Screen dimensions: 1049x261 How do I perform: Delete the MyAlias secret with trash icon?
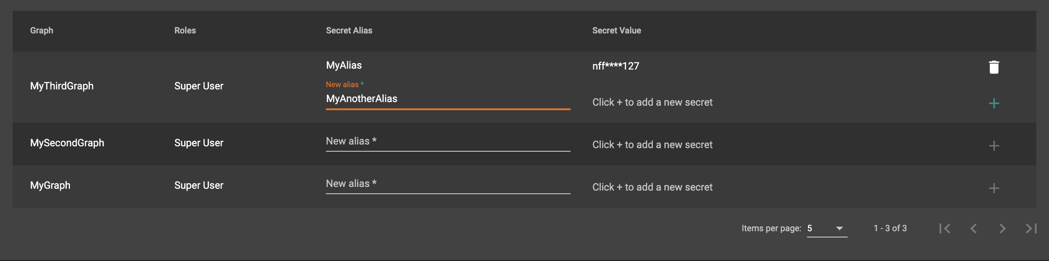click(993, 67)
